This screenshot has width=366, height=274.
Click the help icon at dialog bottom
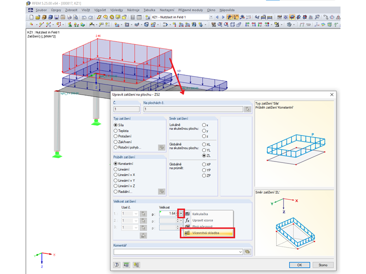pyautogui.click(x=117, y=265)
